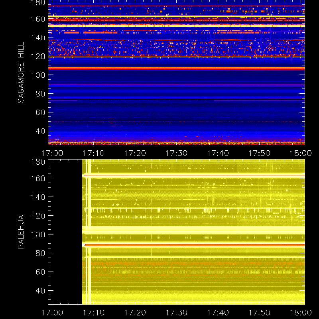
Task: Choose 17:10 time label under Palehua plot
Action: pyautogui.click(x=94, y=313)
